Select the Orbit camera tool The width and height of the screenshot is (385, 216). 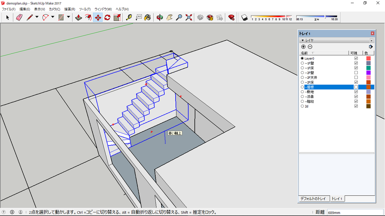[159, 17]
